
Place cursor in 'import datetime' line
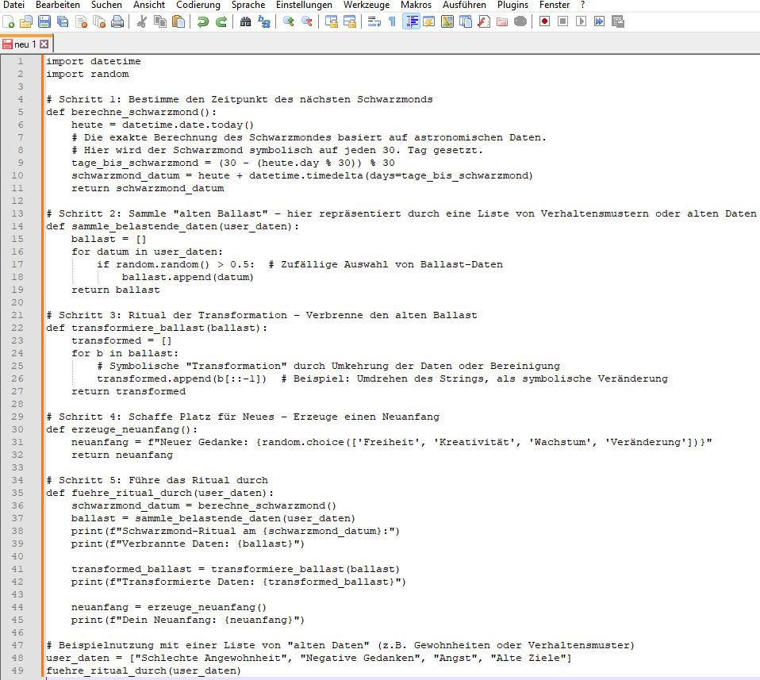[x=94, y=61]
